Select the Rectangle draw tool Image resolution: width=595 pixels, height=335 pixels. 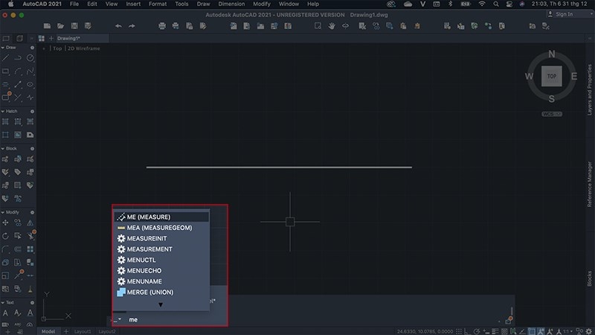pyautogui.click(x=5, y=71)
